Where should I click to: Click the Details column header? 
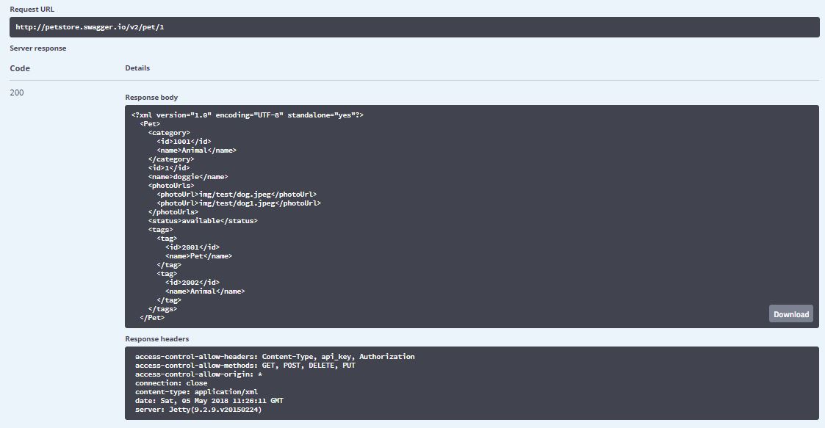[137, 68]
